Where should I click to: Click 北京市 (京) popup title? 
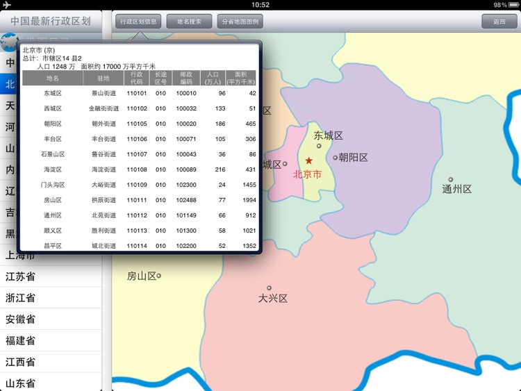tap(38, 50)
